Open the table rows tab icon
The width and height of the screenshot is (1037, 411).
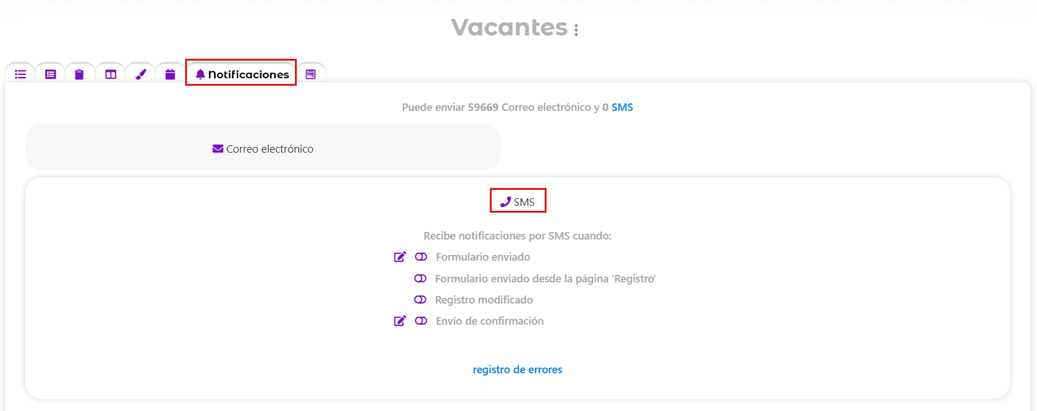tap(51, 74)
